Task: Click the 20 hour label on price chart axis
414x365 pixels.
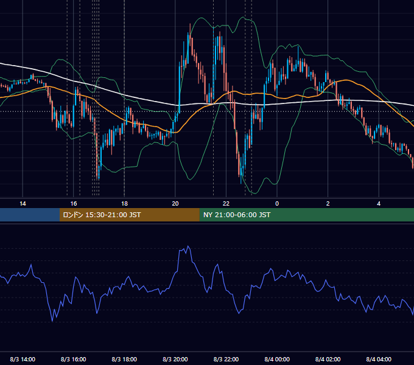Action: [x=175, y=204]
